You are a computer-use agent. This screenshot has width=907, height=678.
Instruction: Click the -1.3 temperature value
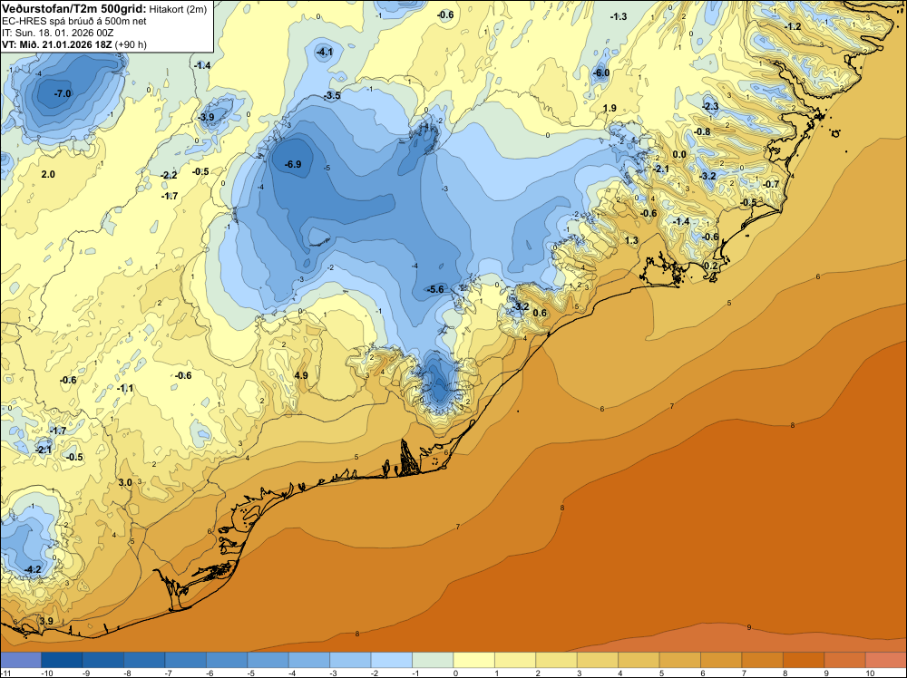[x=619, y=16]
